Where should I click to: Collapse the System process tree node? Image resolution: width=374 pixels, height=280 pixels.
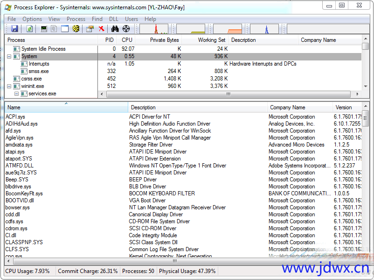[x=9, y=57]
